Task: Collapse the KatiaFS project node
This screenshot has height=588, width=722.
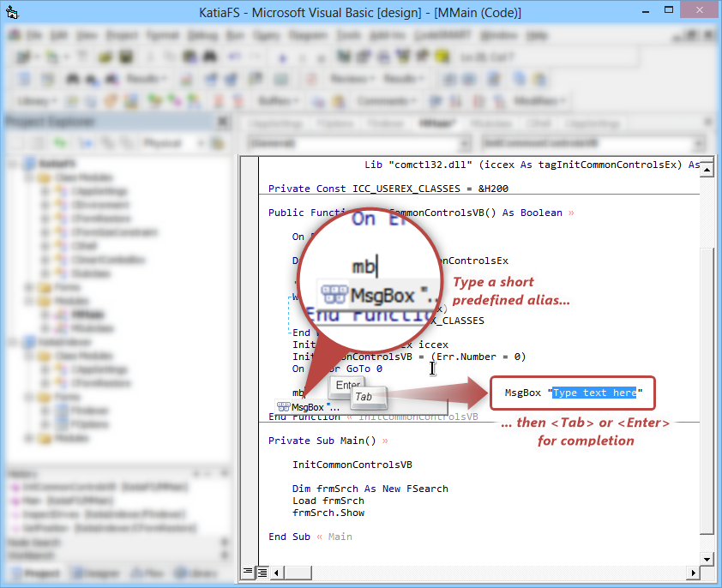Action: pyautogui.click(x=12, y=164)
